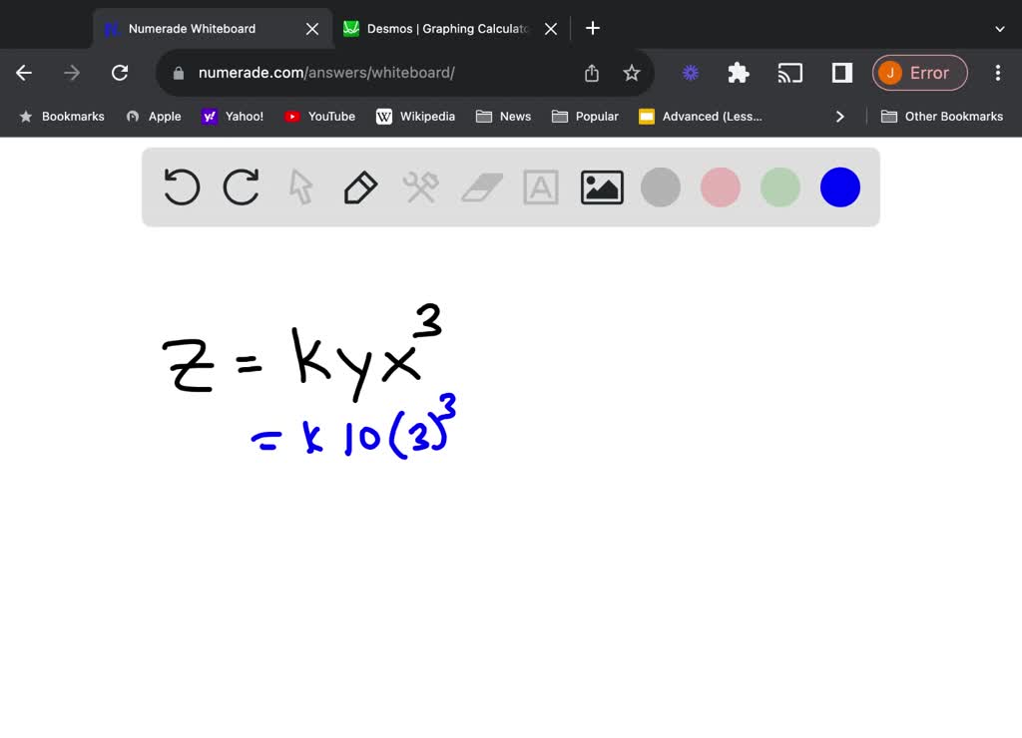Expand the hidden bookmarks chevron
This screenshot has height=738, width=1022.
(x=840, y=116)
